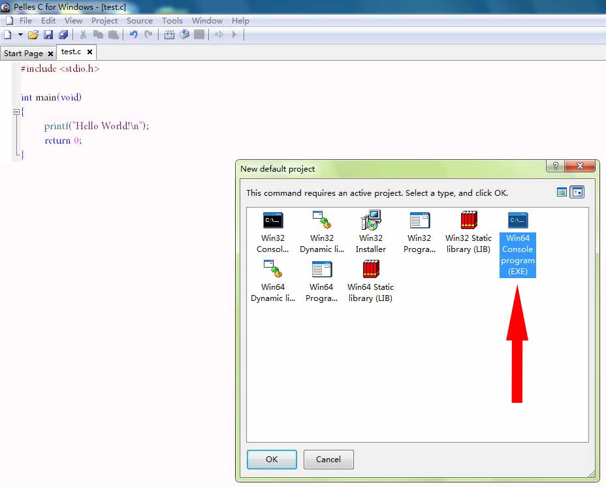Select Win64 Static library (LIB) type

click(371, 281)
